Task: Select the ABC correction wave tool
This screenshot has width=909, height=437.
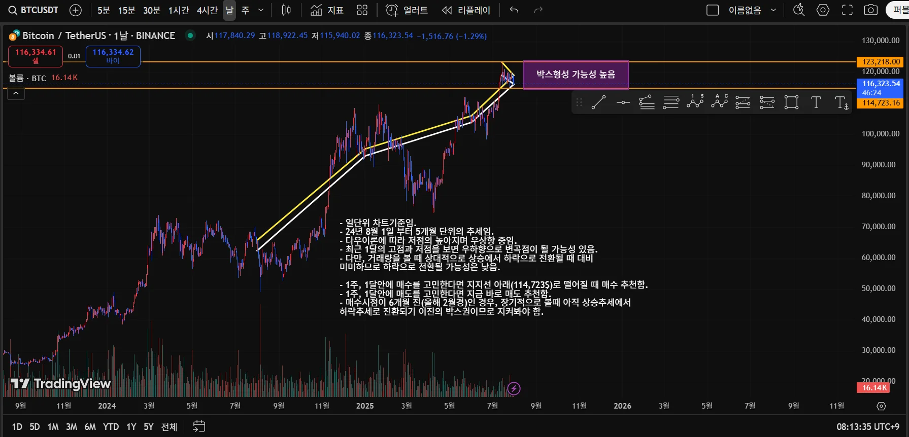Action: [x=720, y=102]
